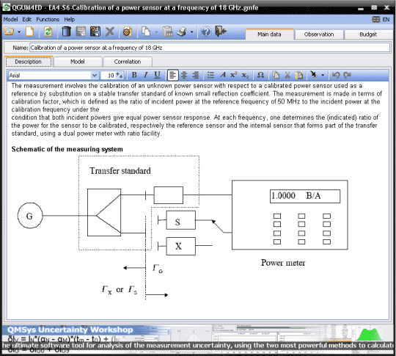The width and height of the screenshot is (396, 356).
Task: Click the refresh document icon
Action: (x=48, y=32)
